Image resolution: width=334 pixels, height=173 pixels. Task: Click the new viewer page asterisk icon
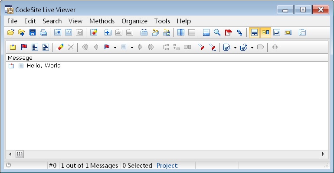[x=58, y=32]
